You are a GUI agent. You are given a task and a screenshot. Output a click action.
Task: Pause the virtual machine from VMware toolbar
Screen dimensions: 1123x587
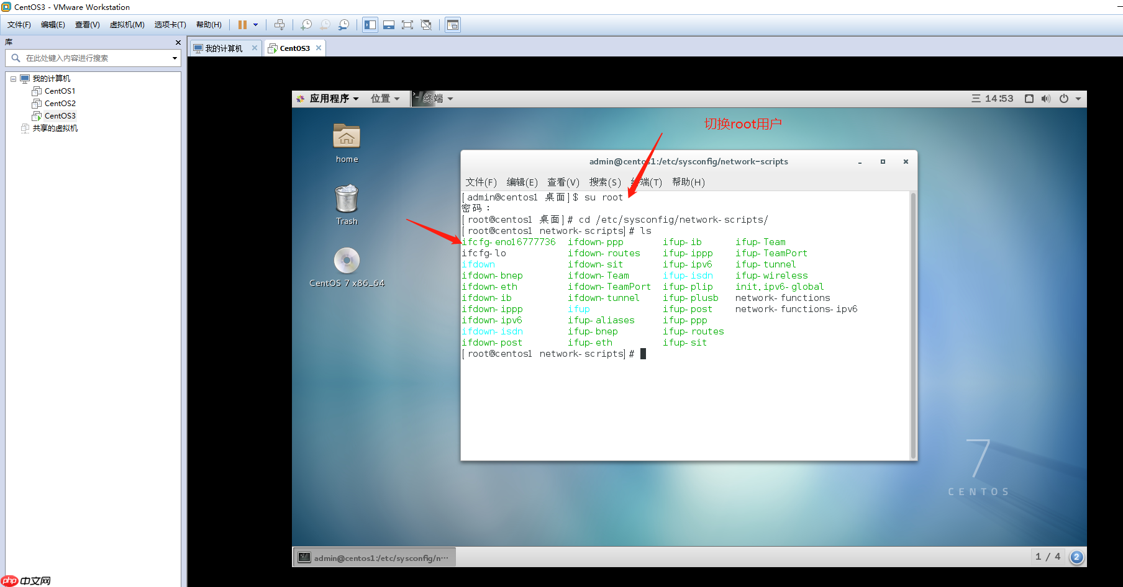coord(242,25)
